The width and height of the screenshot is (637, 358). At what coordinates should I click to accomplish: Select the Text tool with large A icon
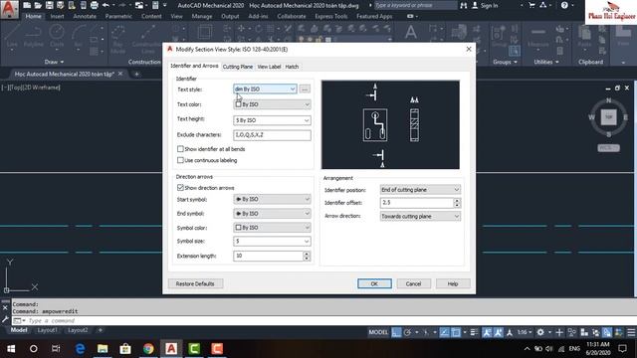tap(411, 32)
